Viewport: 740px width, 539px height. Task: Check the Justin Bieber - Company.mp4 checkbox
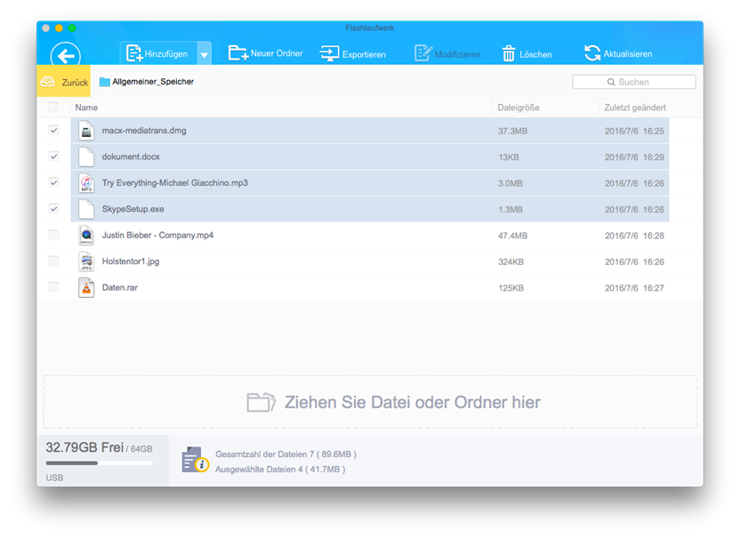tap(53, 235)
